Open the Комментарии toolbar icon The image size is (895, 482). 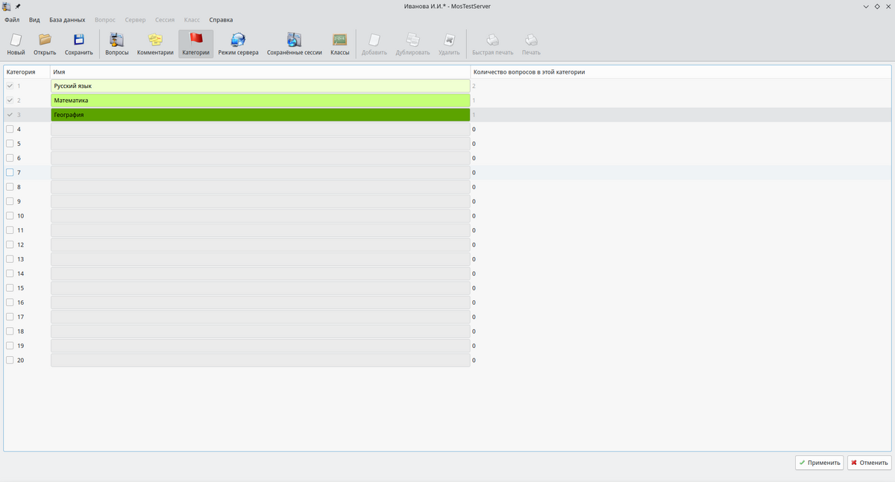pos(155,41)
